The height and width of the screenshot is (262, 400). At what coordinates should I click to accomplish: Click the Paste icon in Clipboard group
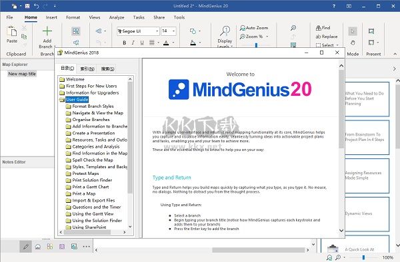[12, 31]
